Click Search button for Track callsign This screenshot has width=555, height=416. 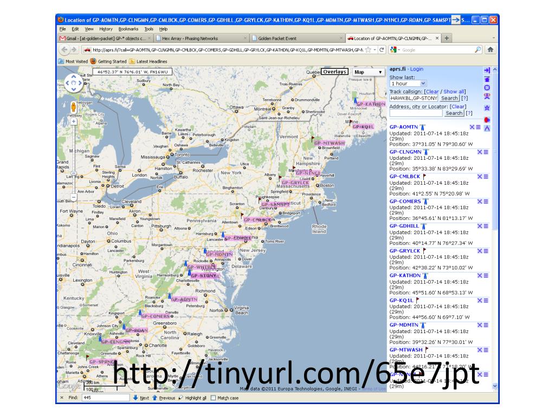click(x=449, y=98)
